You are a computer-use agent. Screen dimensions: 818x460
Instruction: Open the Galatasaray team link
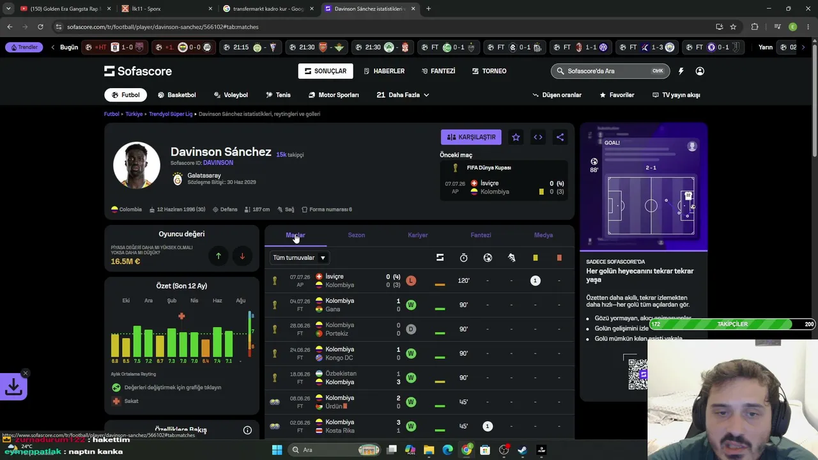pyautogui.click(x=204, y=176)
